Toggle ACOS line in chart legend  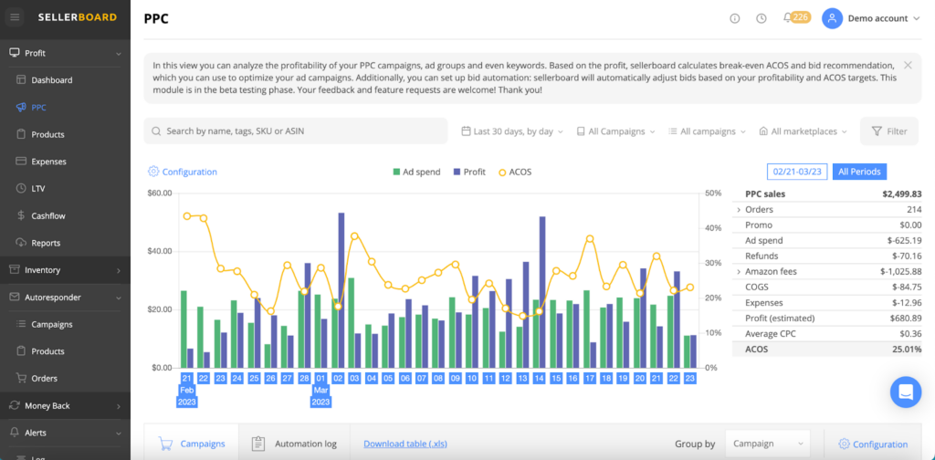tap(514, 172)
